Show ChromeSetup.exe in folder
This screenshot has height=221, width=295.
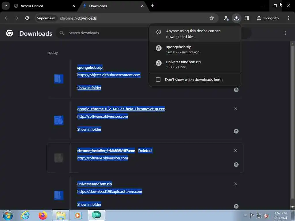[89, 129]
